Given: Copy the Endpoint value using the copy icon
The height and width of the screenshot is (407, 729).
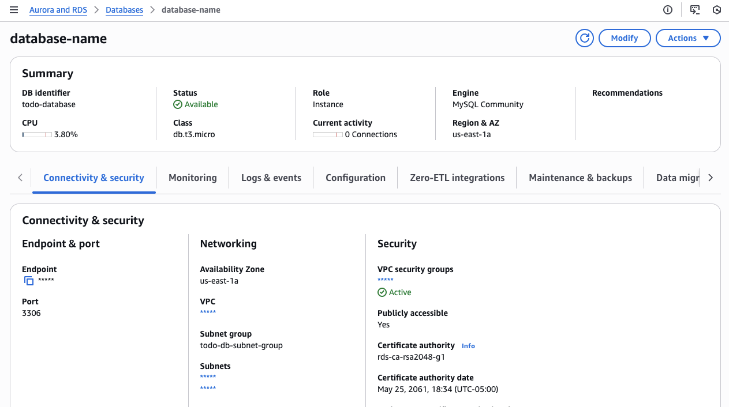Looking at the screenshot, I should 28,281.
